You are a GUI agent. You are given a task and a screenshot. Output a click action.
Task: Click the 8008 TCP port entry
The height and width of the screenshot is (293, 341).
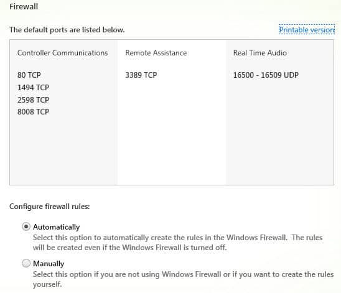coord(33,112)
